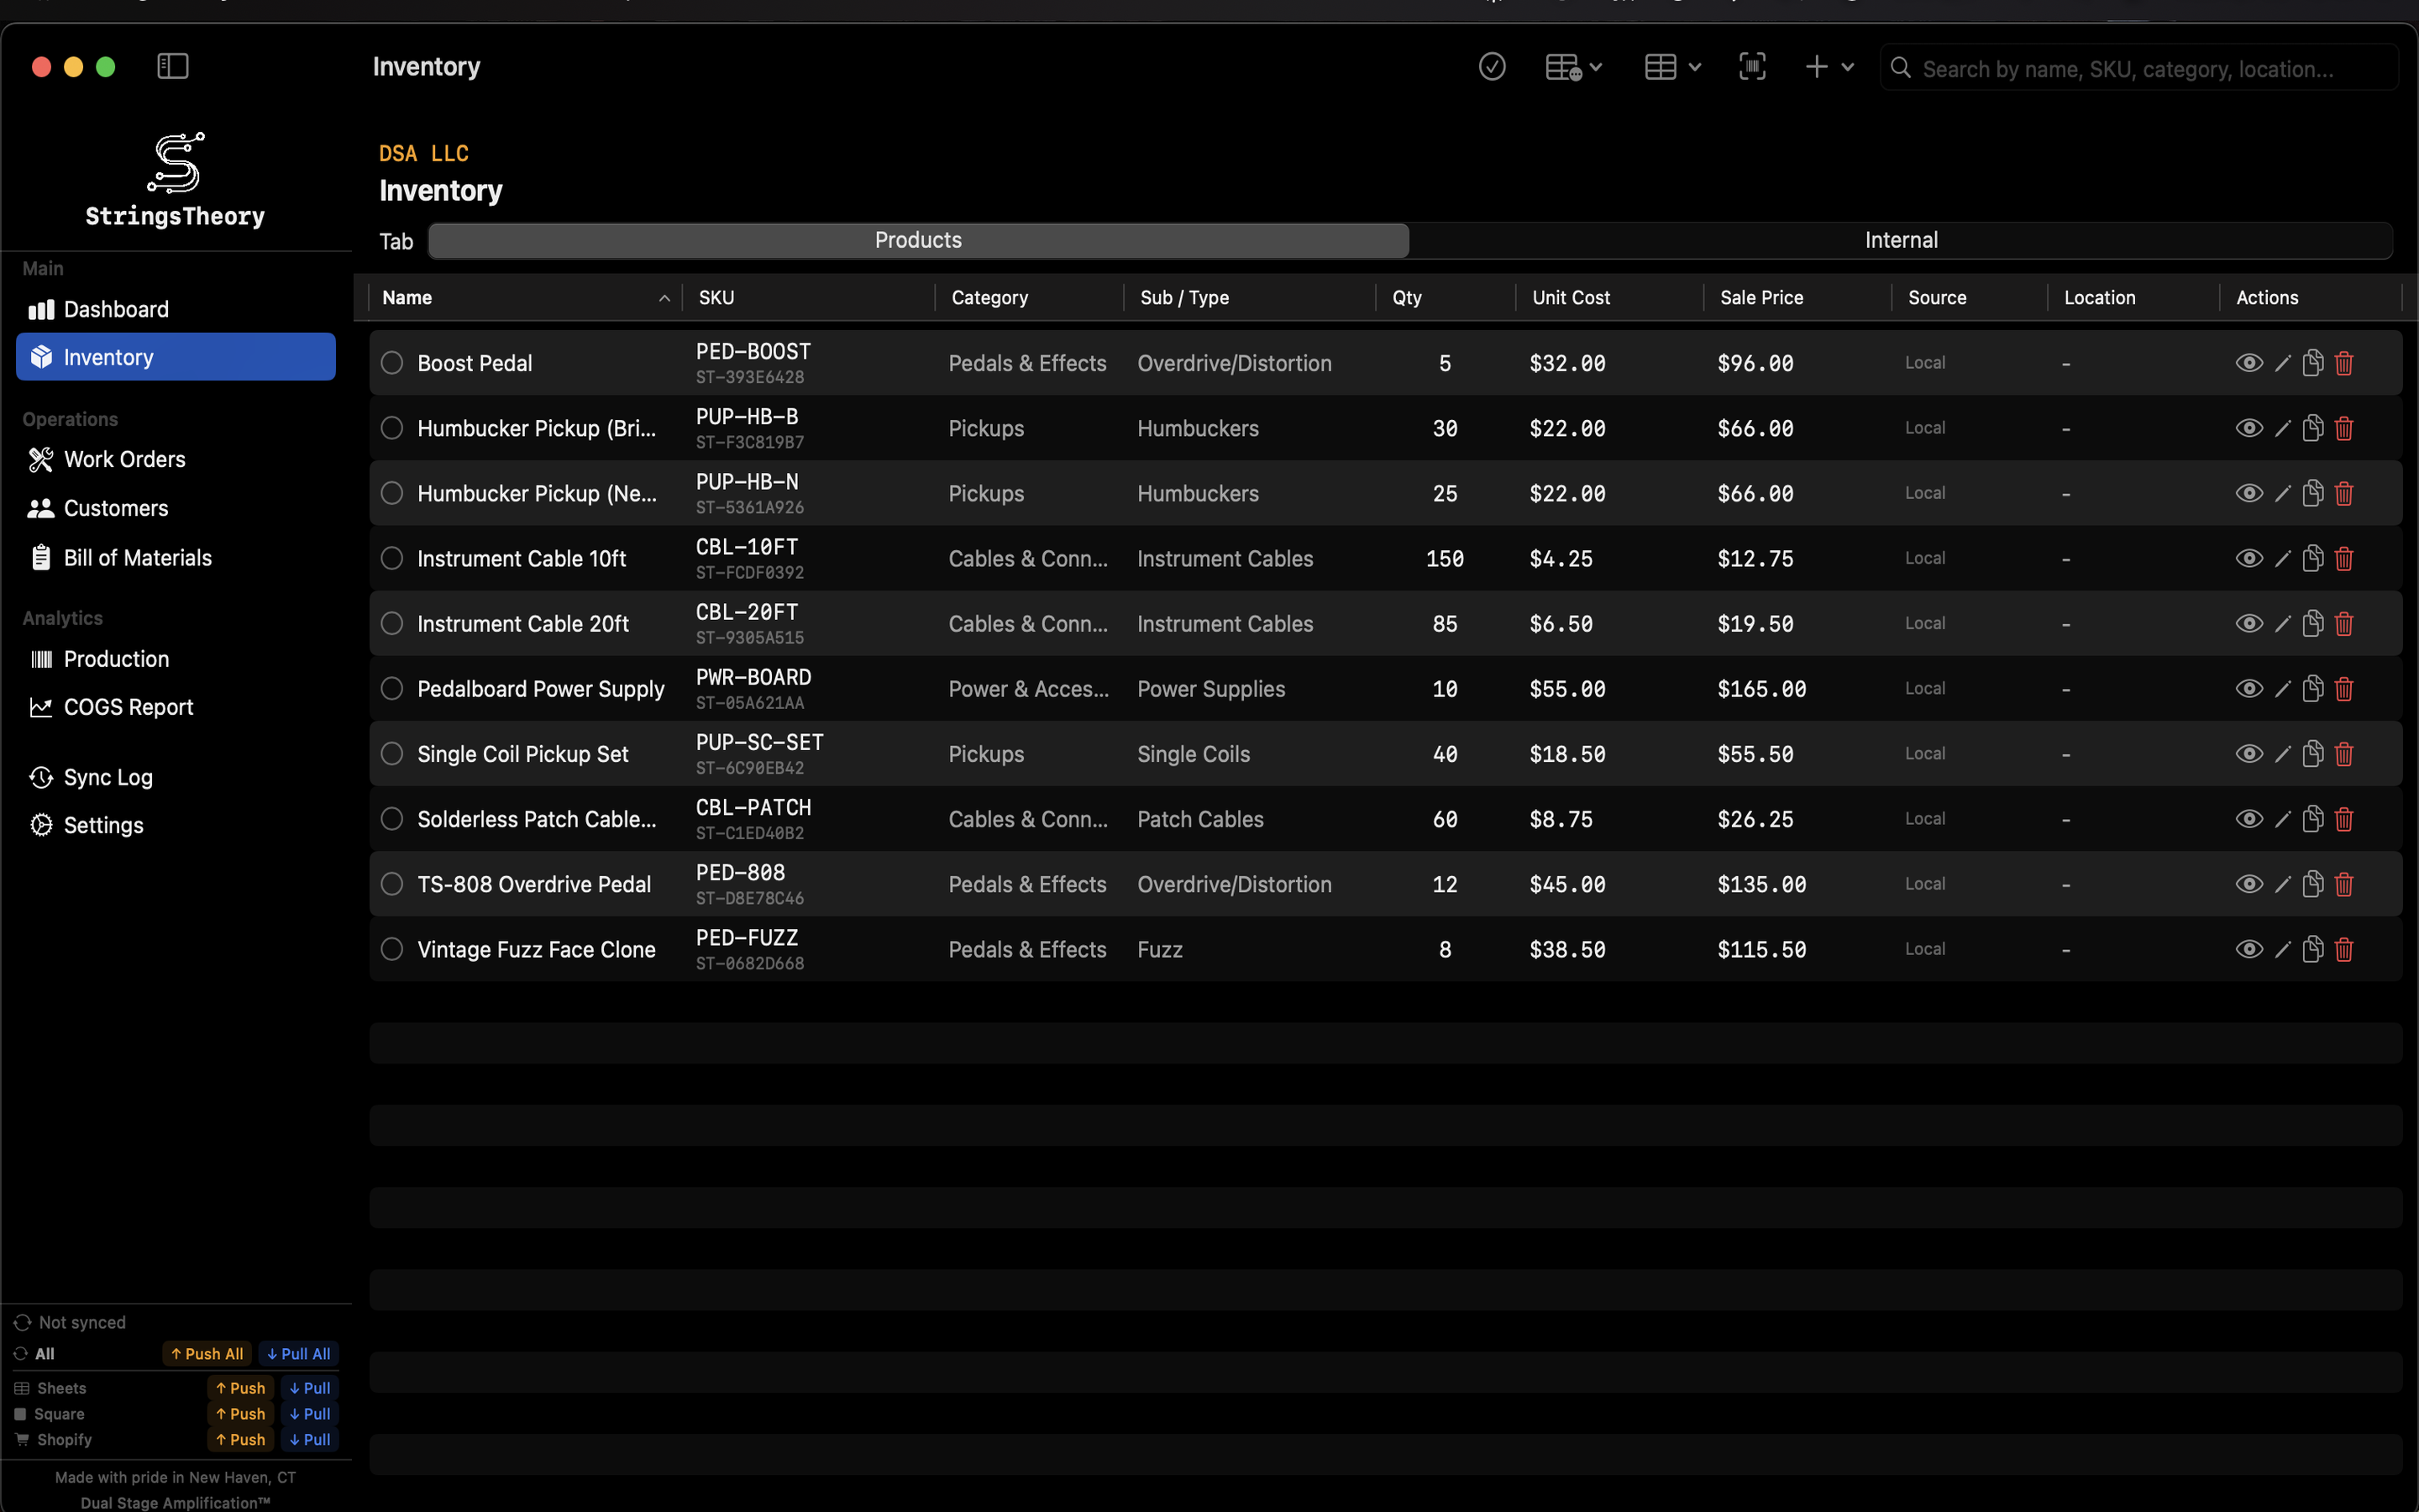The width and height of the screenshot is (2419, 1512).
Task: Pull data from Shopify
Action: pyautogui.click(x=309, y=1439)
